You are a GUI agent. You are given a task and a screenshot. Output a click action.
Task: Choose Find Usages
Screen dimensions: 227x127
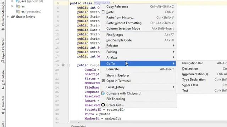(x=138, y=35)
